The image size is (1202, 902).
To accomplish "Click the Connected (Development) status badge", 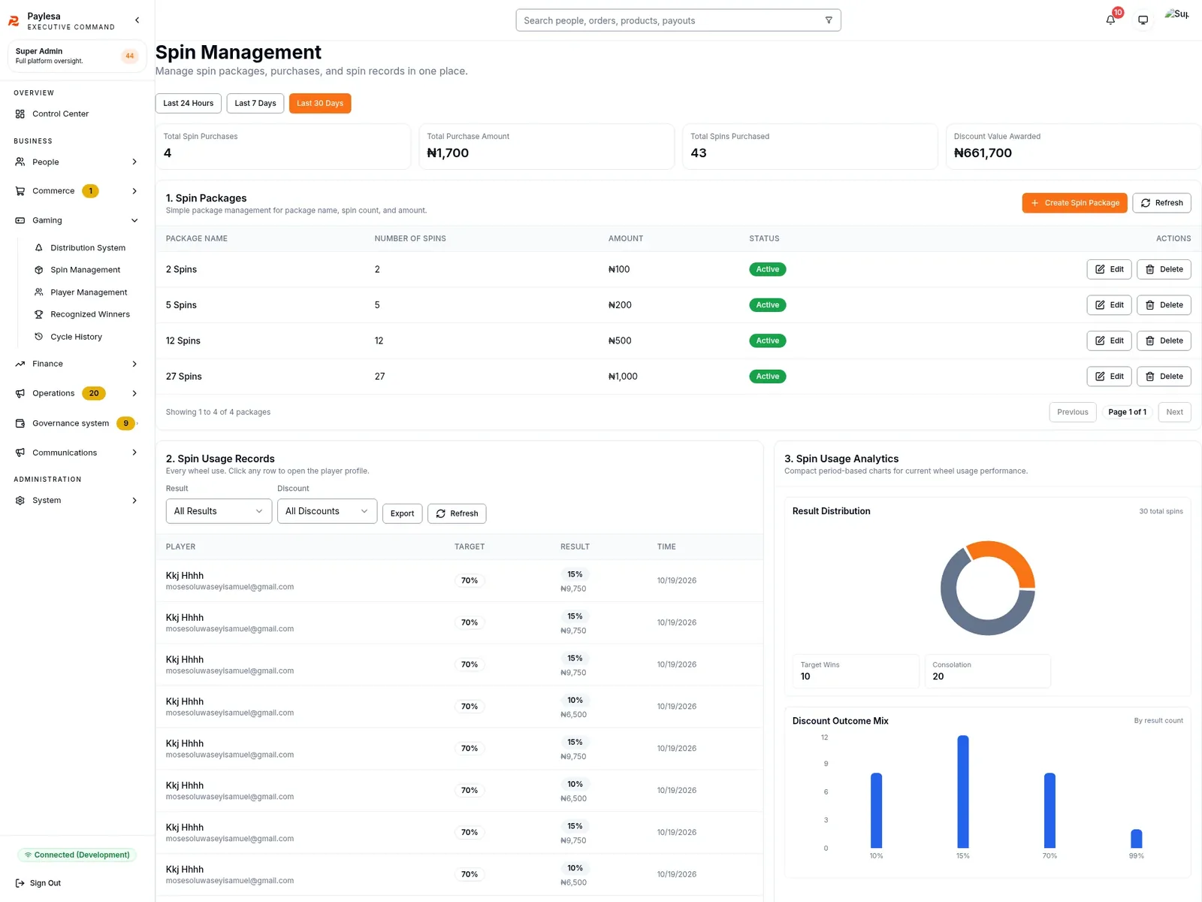I will tap(77, 855).
